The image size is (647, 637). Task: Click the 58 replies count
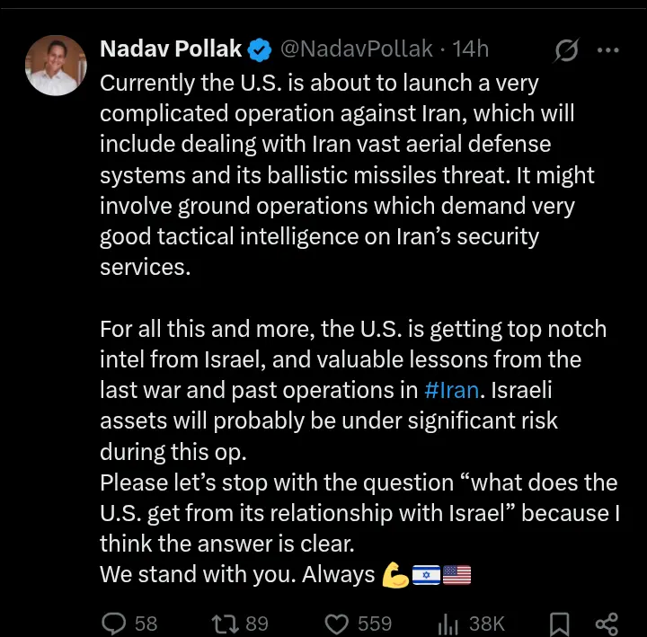[x=146, y=623]
